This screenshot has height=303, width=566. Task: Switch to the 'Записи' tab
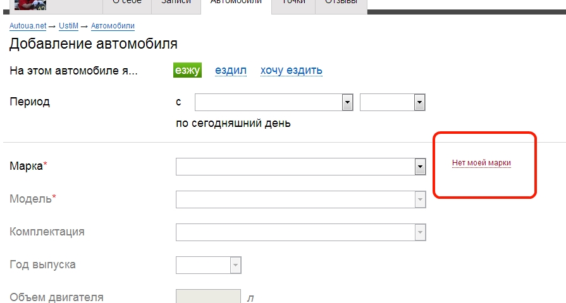click(175, 3)
